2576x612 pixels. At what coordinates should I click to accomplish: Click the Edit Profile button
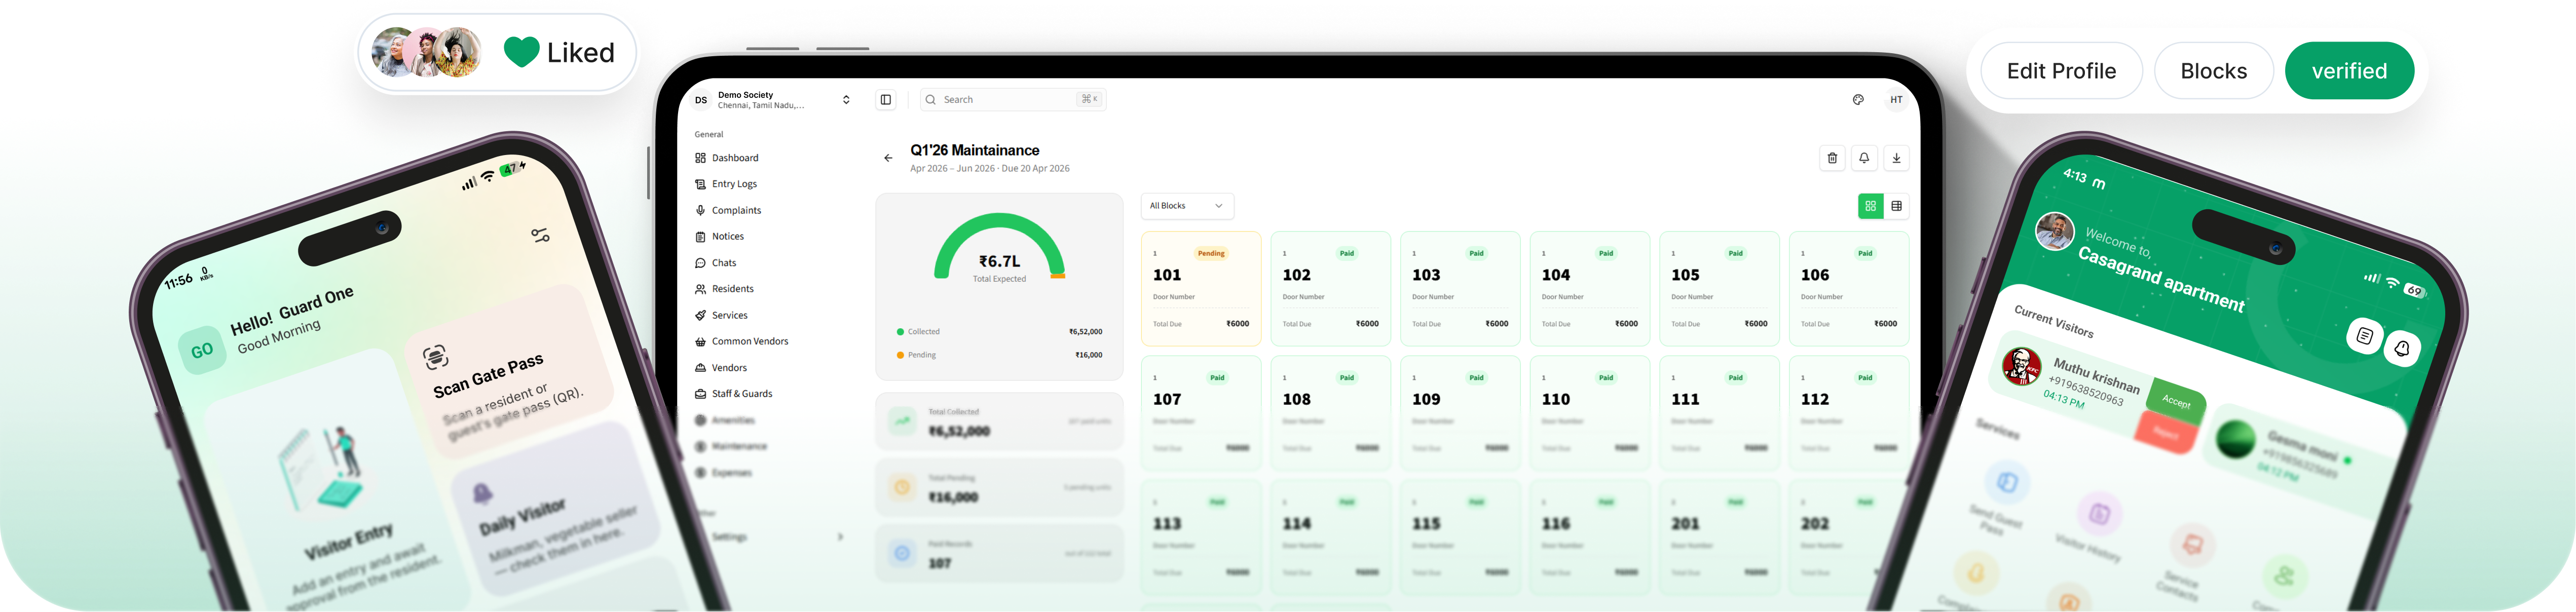[x=2061, y=71]
